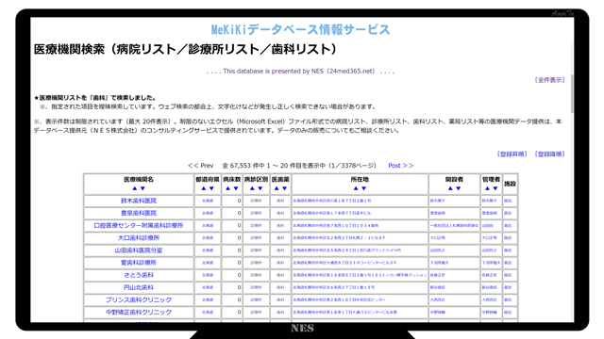Open the 大口歯科診療所 entry
This screenshot has height=339, width=604.
(x=139, y=238)
